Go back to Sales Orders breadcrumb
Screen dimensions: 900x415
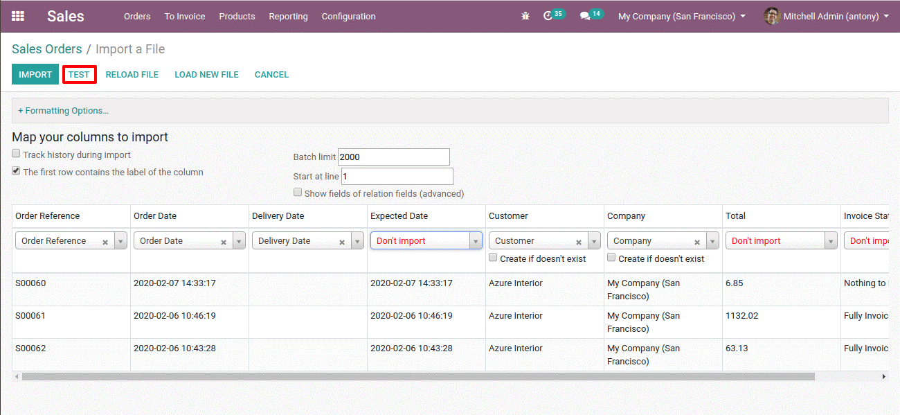pyautogui.click(x=47, y=49)
